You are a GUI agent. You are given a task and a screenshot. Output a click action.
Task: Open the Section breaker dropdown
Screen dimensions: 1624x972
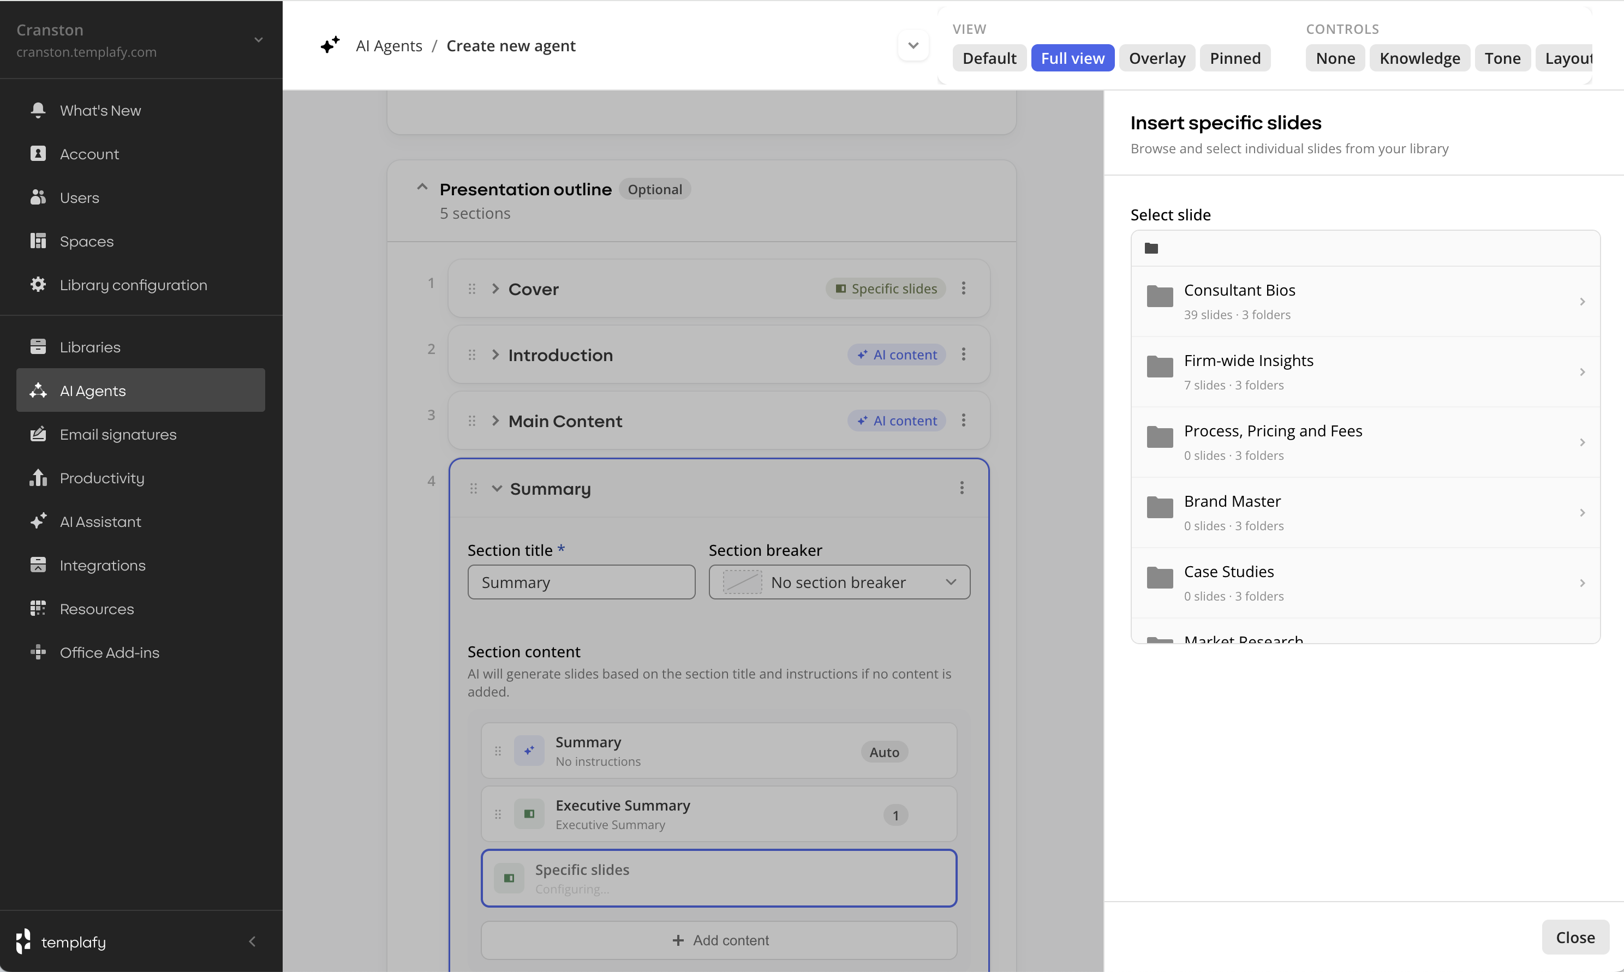839,581
